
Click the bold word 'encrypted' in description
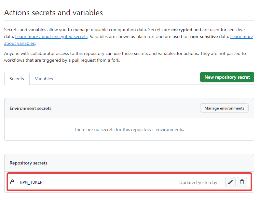pyautogui.click(x=182, y=30)
